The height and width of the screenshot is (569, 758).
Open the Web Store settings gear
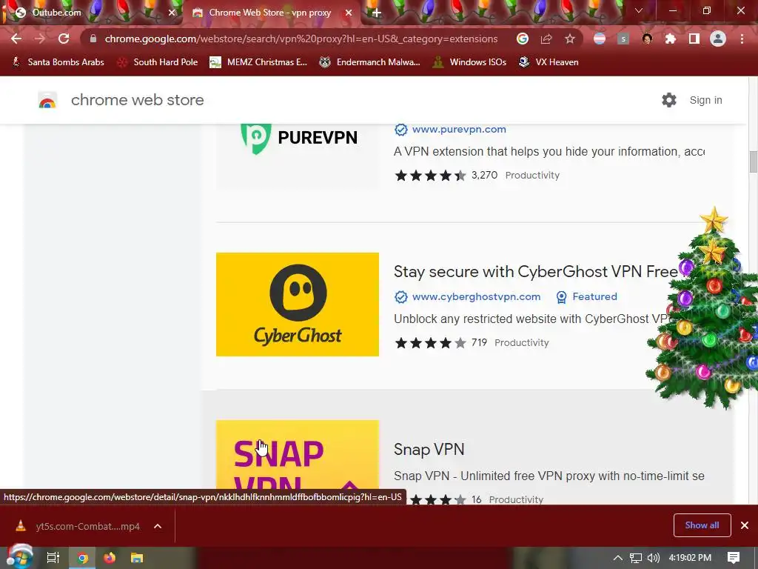click(x=669, y=100)
